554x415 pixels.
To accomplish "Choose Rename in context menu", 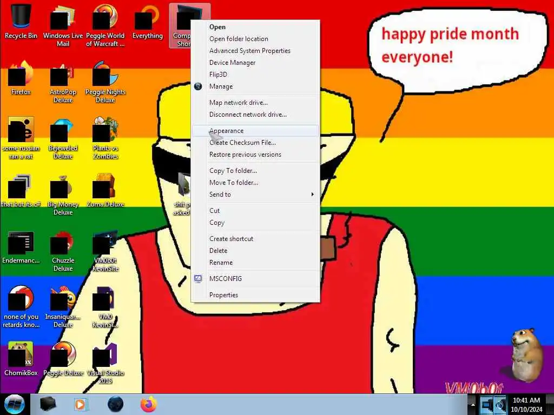I will point(255,263).
